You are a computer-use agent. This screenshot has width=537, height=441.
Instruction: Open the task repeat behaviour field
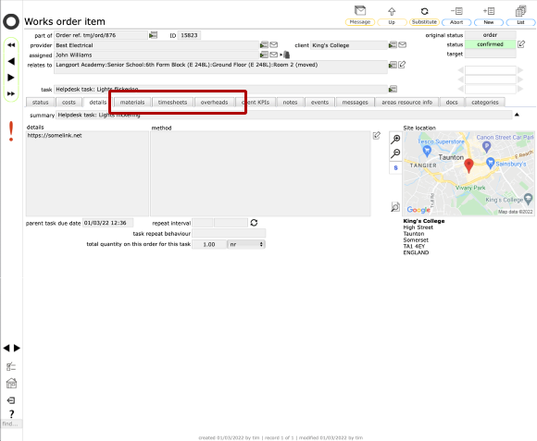[229, 234]
